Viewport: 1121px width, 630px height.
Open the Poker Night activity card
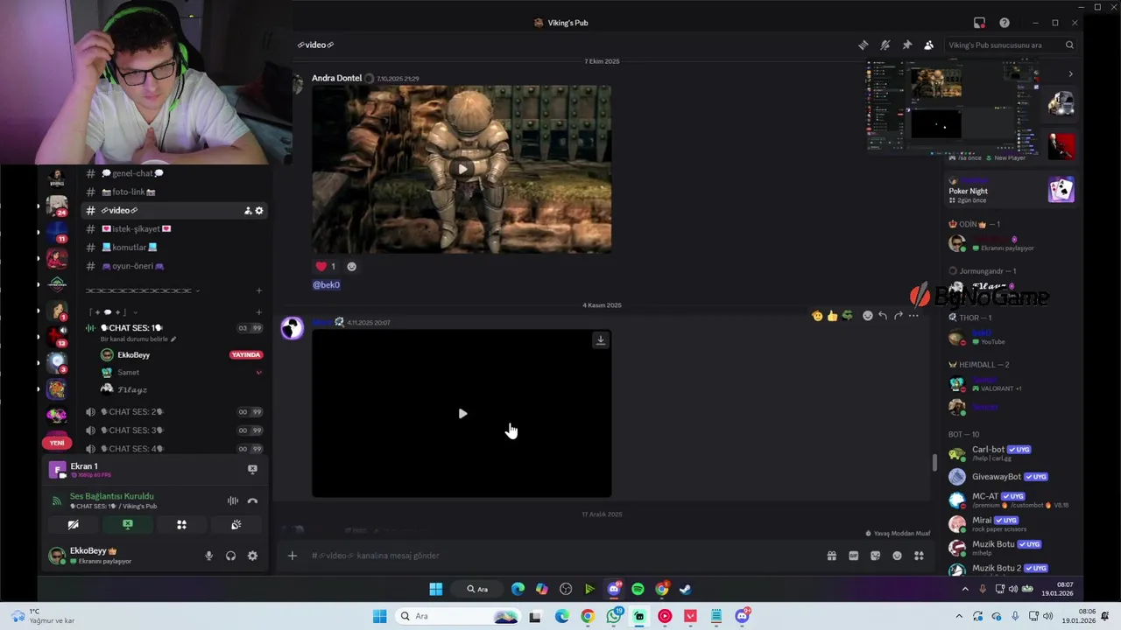coord(1012,191)
